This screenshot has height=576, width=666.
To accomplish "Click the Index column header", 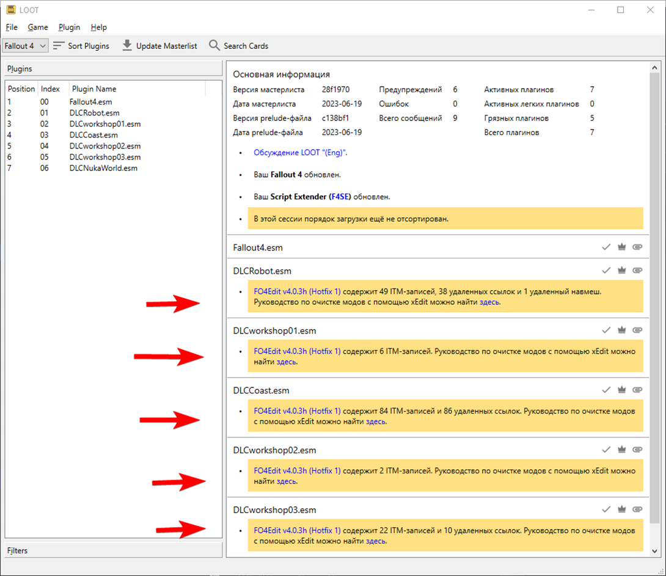I will (x=53, y=89).
